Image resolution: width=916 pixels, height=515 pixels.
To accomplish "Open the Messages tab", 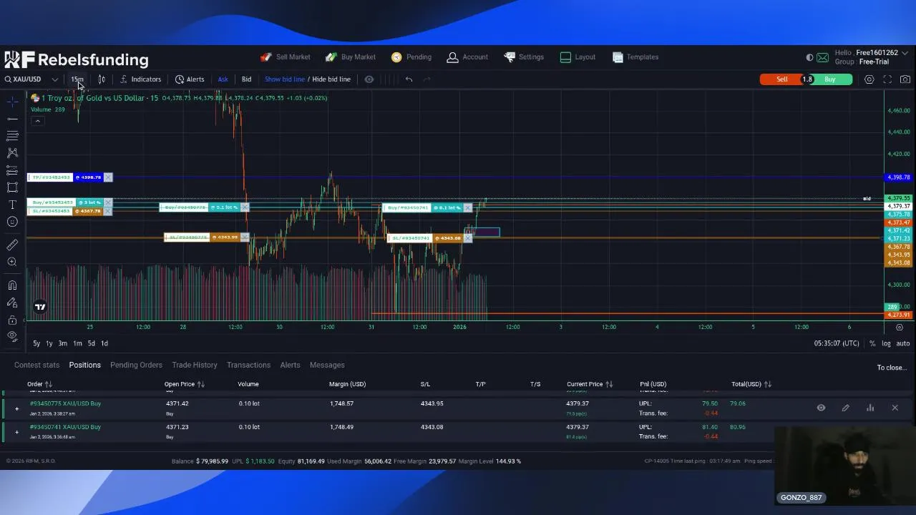I will [327, 365].
